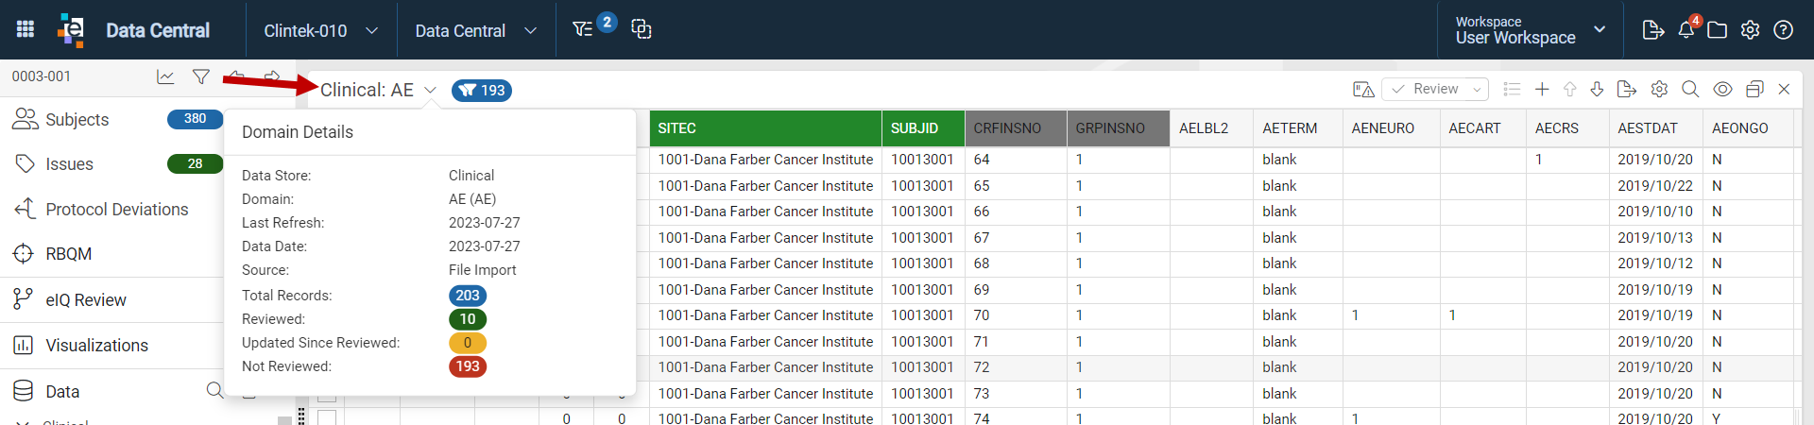Open the table settings gear in toolbar
The width and height of the screenshot is (1814, 425).
1659,89
